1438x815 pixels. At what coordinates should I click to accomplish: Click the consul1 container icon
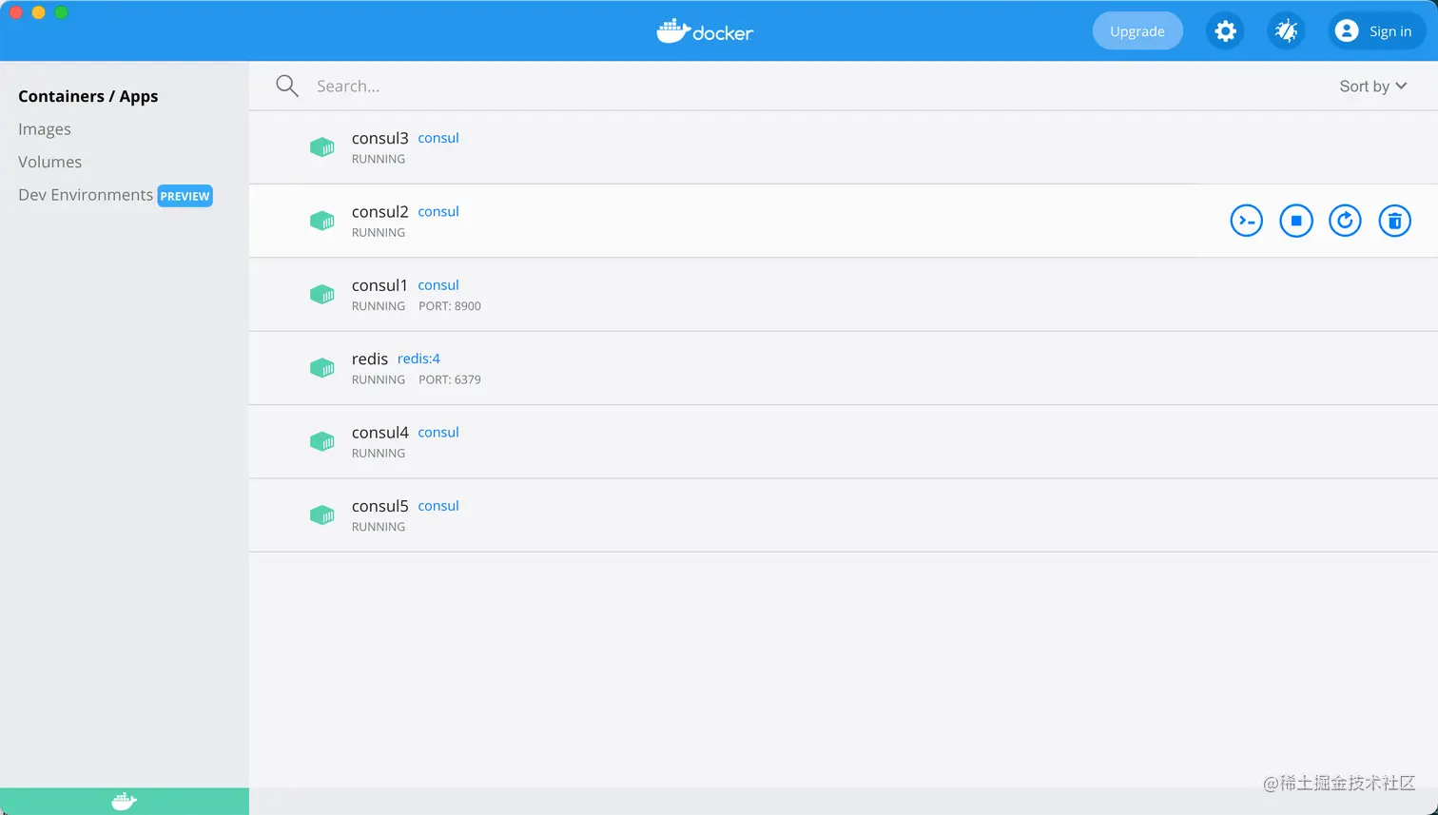pyautogui.click(x=322, y=294)
